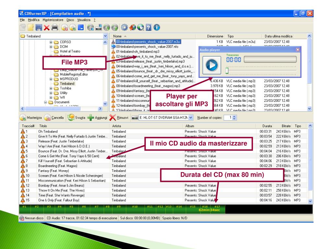Increase the Number of copies stepper
Viewport: 332px width, 249px height.
(x=235, y=116)
